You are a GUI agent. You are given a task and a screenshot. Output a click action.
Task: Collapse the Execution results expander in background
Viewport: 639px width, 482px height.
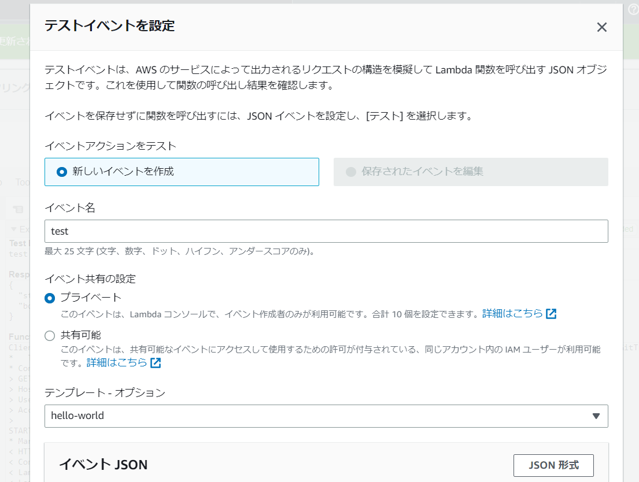pyautogui.click(x=14, y=229)
